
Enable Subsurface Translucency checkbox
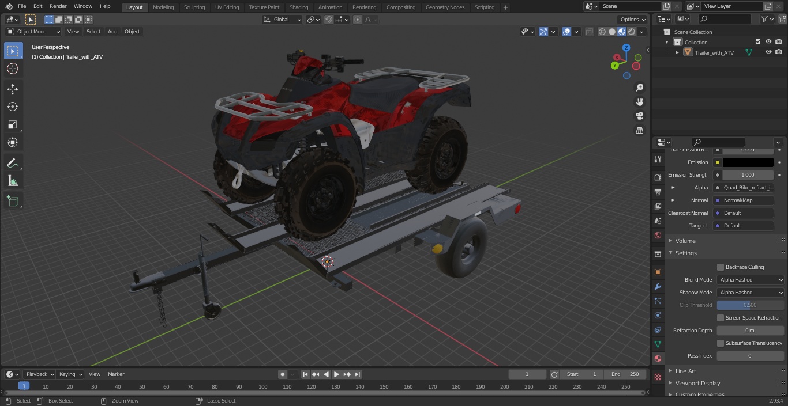[721, 343]
